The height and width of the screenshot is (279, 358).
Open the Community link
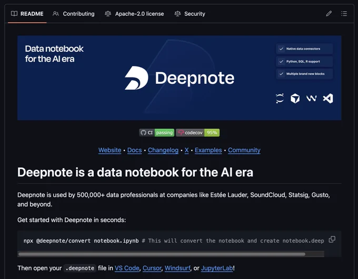[244, 150]
